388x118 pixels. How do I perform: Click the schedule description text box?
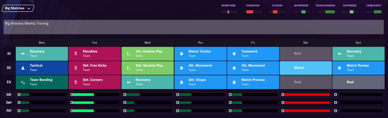pyautogui.click(x=194, y=27)
